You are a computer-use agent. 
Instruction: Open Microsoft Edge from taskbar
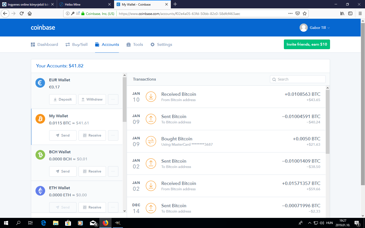pyautogui.click(x=43, y=223)
